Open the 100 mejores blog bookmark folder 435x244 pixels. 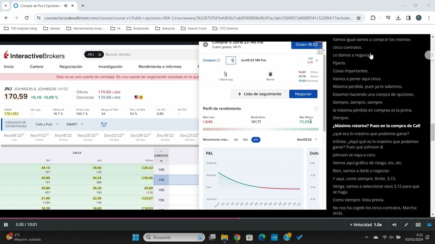20,28
